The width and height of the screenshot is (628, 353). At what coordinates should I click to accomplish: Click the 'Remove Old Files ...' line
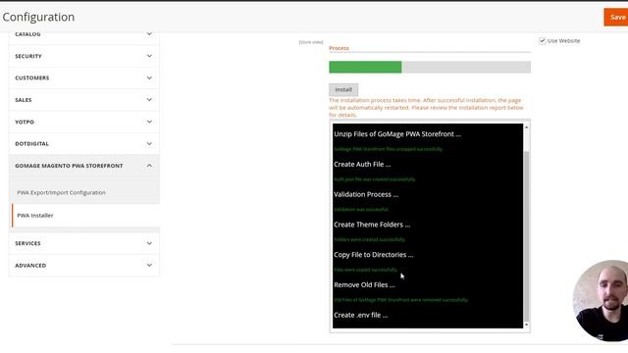(x=364, y=285)
